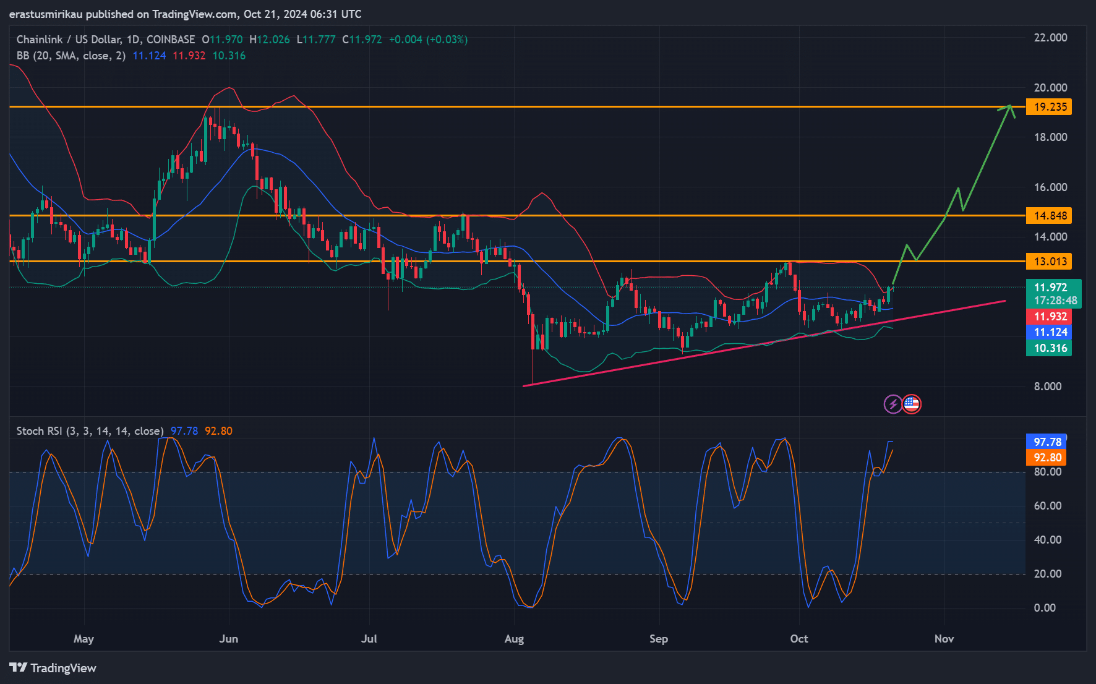Screen dimensions: 1096x684
Task: Click the green 10.316 lower band label
Action: [x=1049, y=348]
